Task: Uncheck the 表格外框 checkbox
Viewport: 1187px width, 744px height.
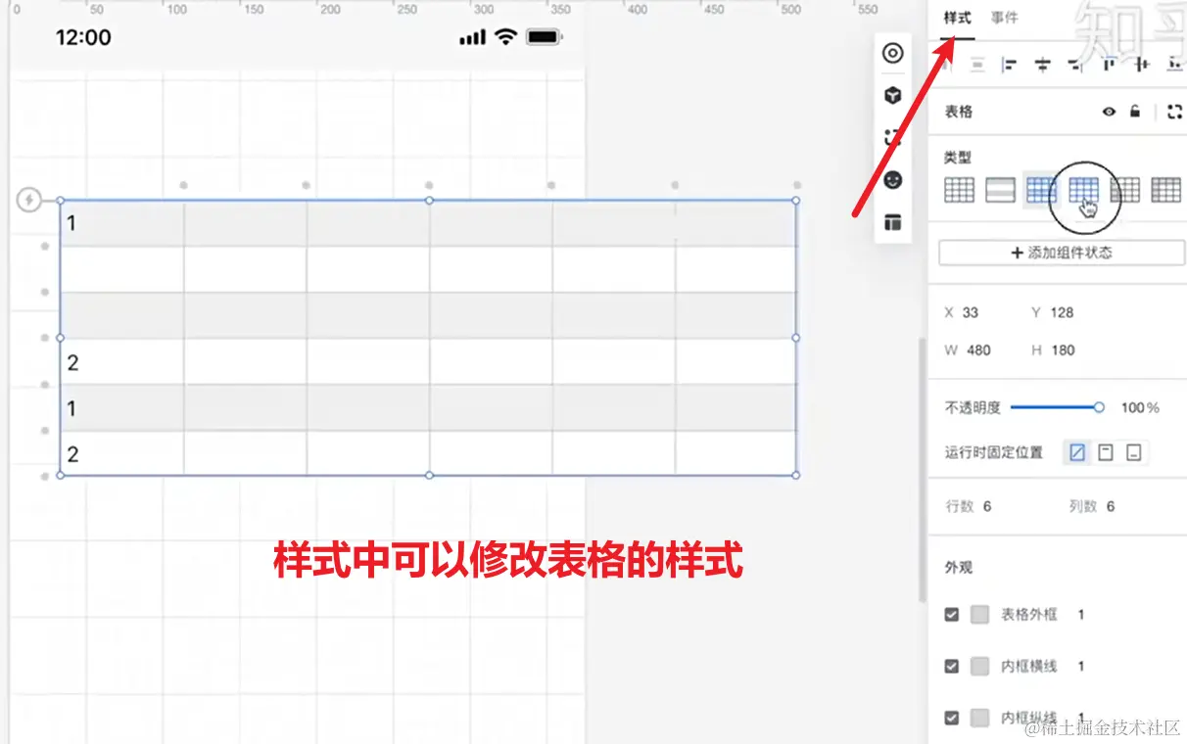Action: click(x=951, y=615)
